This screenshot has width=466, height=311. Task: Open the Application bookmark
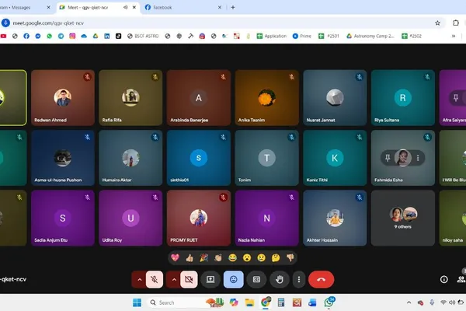click(x=272, y=36)
